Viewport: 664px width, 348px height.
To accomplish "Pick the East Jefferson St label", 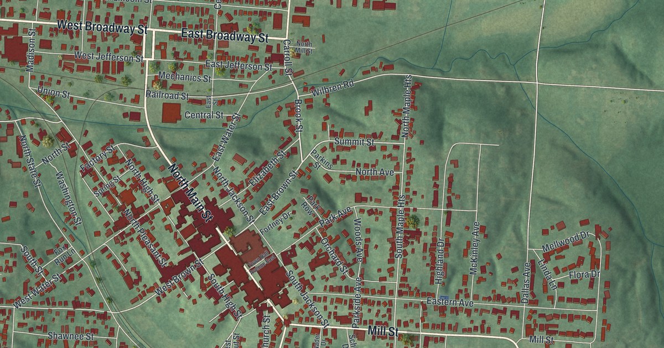I will point(238,65).
